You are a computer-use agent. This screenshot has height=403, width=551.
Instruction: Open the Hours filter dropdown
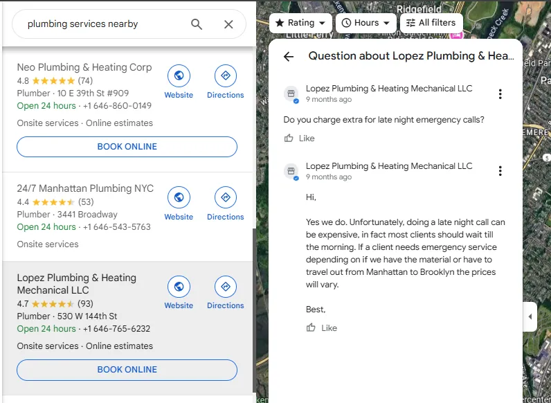(x=365, y=23)
